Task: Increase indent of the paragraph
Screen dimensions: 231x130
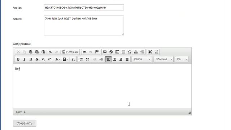Action: click(101, 59)
